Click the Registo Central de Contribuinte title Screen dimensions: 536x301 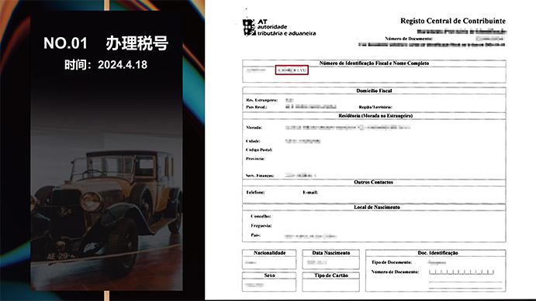point(453,21)
